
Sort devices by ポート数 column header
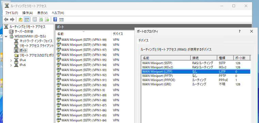pyautogui.click(x=242, y=58)
